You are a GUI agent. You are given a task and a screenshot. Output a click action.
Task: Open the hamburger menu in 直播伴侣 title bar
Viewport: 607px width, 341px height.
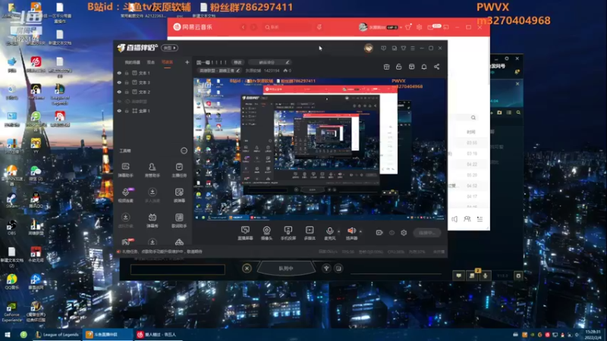tap(413, 48)
